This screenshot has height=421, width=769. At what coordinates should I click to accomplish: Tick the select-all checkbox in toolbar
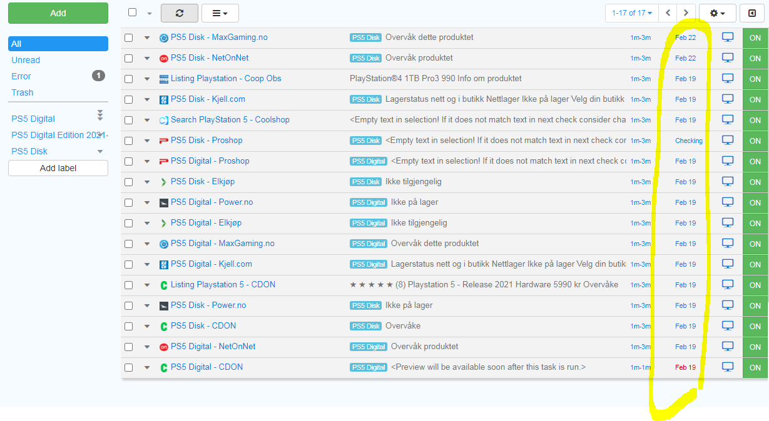pyautogui.click(x=132, y=12)
